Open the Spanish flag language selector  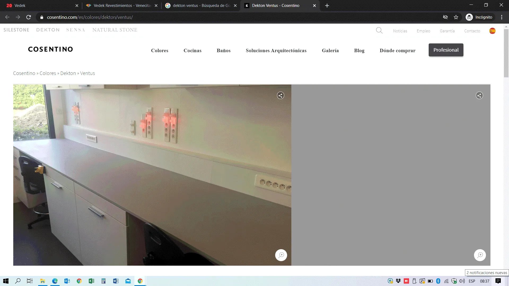[x=492, y=31]
